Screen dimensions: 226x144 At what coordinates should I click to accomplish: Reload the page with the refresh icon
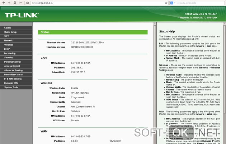(x=15, y=3)
